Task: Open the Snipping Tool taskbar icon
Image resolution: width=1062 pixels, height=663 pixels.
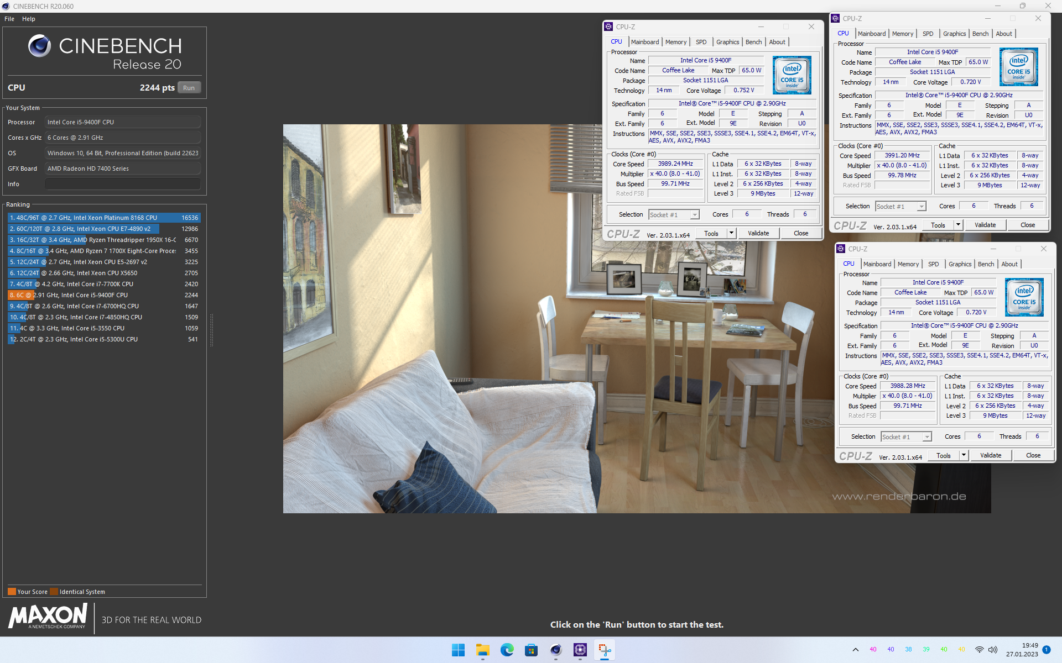Action: 605,650
